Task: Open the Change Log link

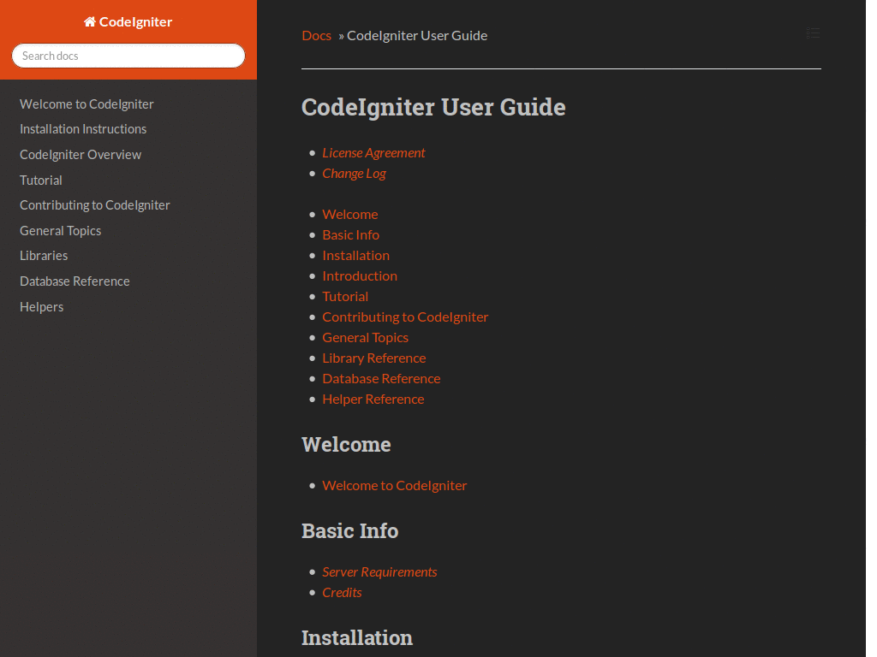Action: pos(354,174)
